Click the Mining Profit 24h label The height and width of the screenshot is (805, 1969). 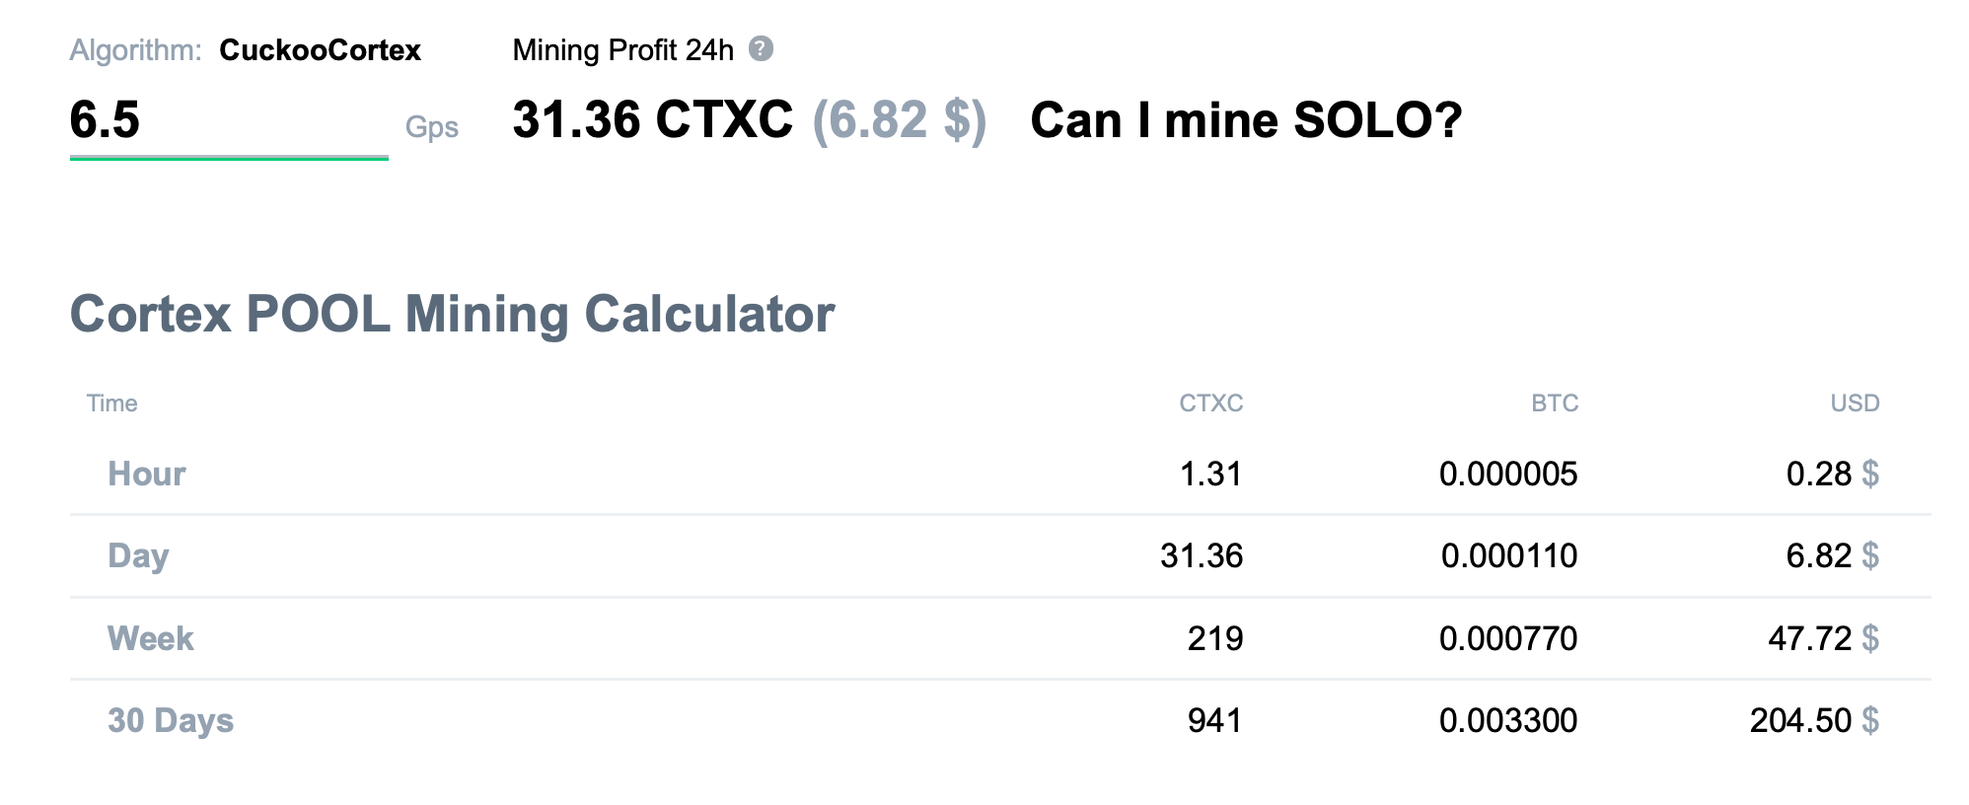pyautogui.click(x=622, y=50)
